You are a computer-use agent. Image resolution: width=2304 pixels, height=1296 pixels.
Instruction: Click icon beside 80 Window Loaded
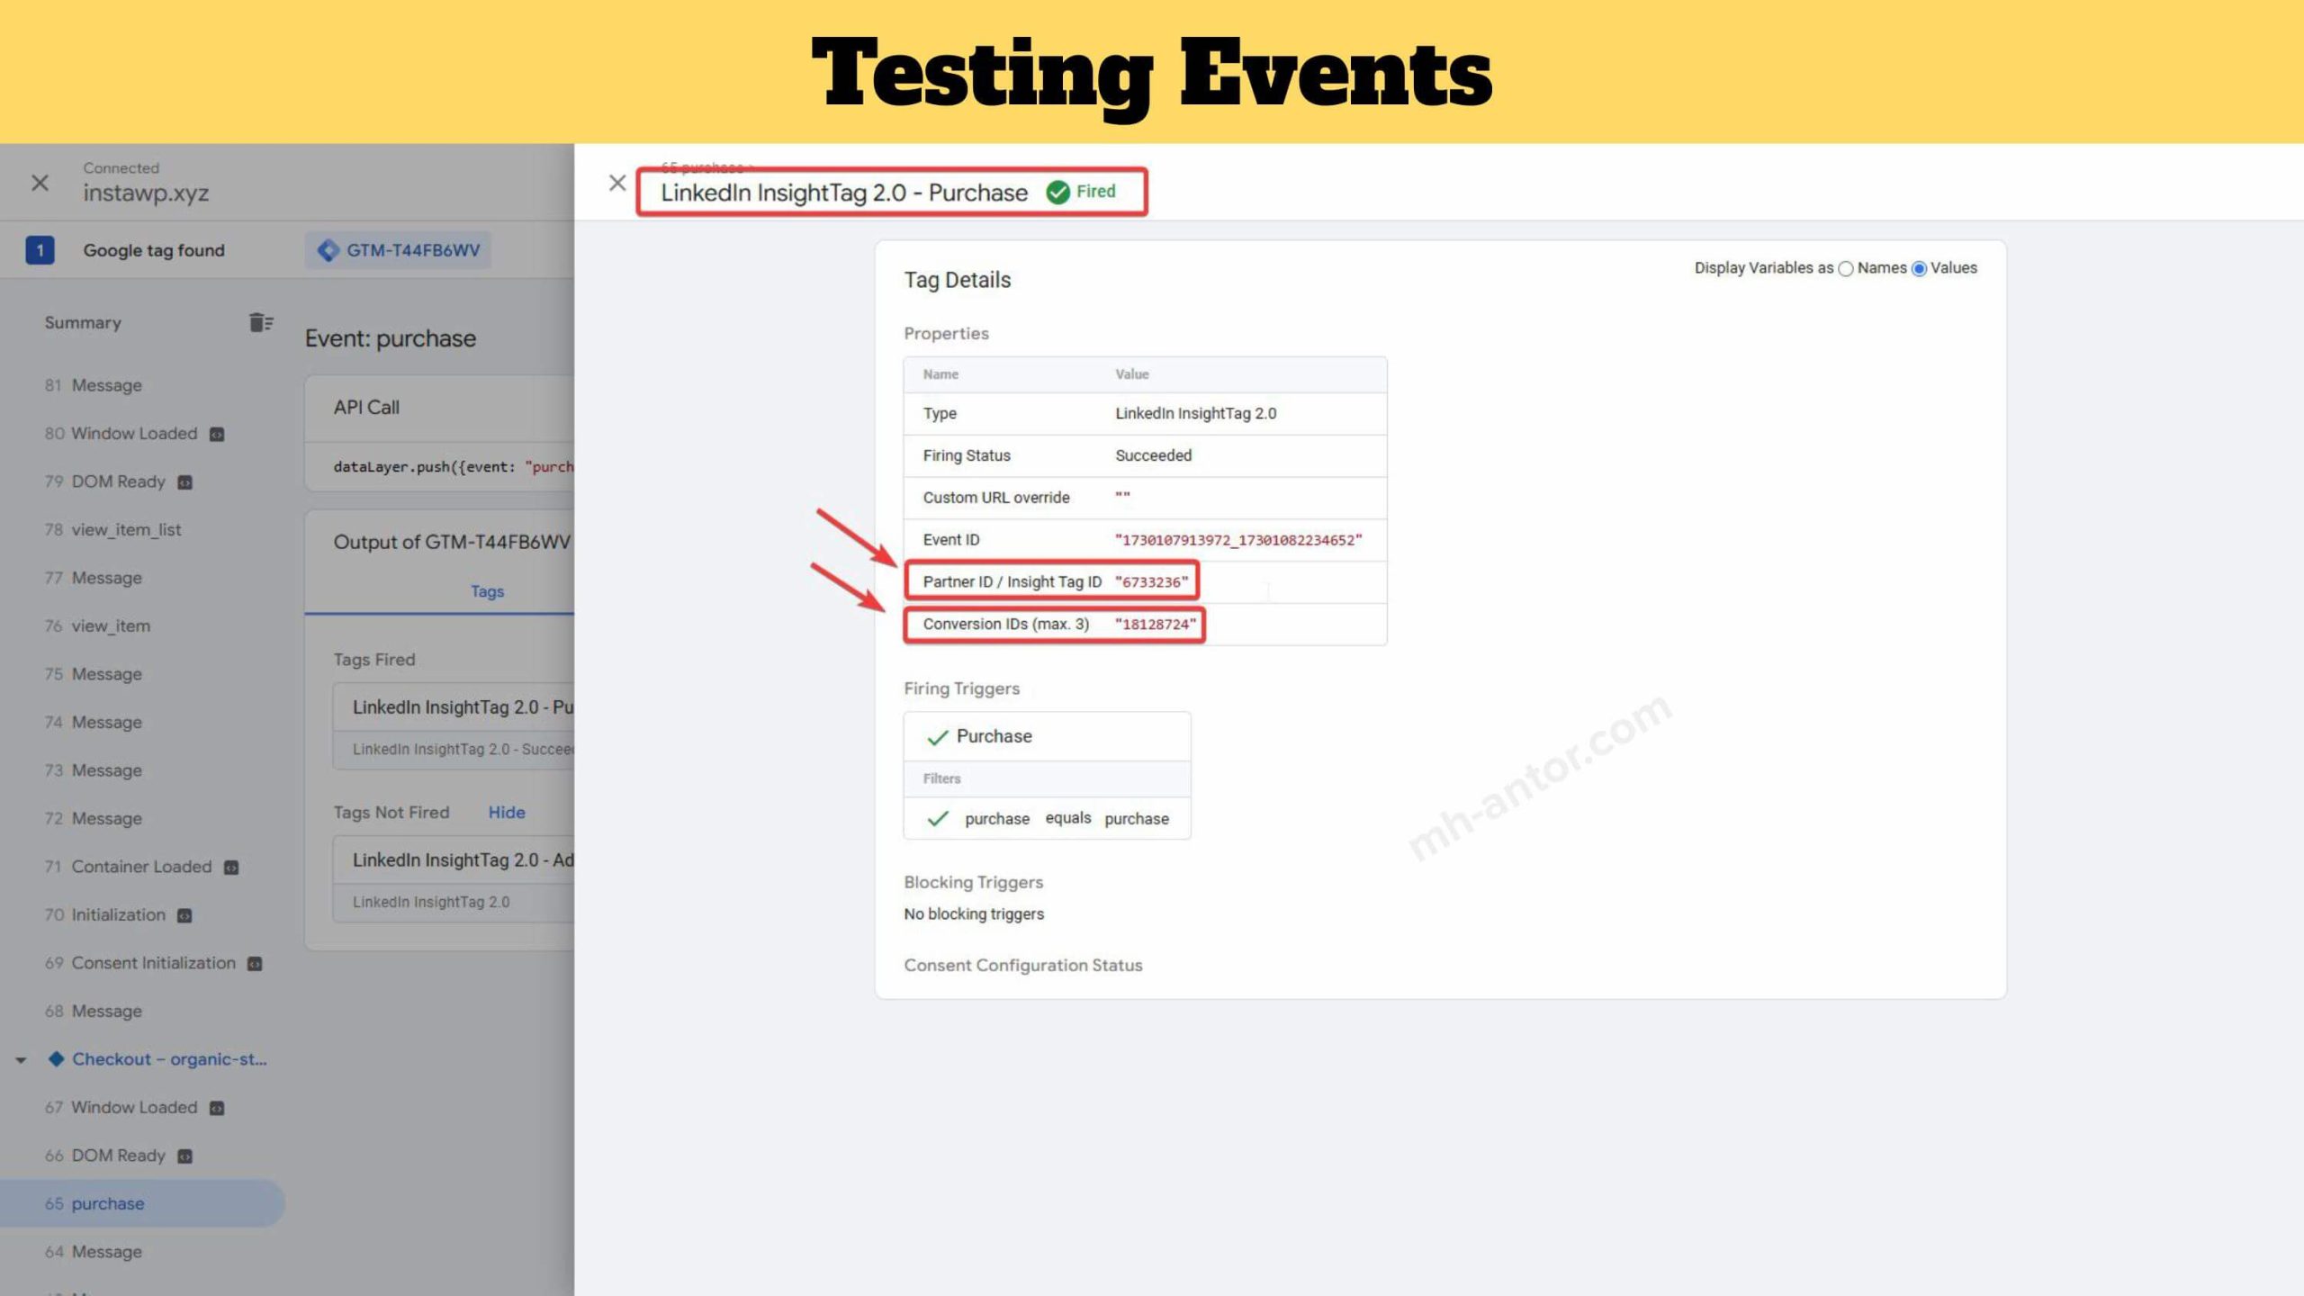(217, 434)
